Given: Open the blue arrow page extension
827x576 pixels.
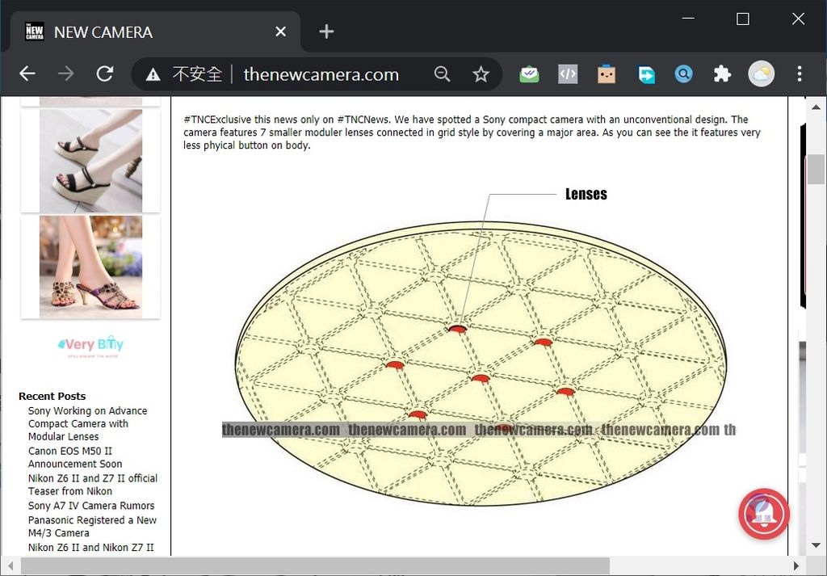Looking at the screenshot, I should (645, 74).
